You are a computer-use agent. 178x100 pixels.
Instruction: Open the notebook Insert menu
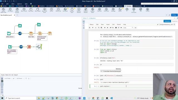[x=108, y=24]
